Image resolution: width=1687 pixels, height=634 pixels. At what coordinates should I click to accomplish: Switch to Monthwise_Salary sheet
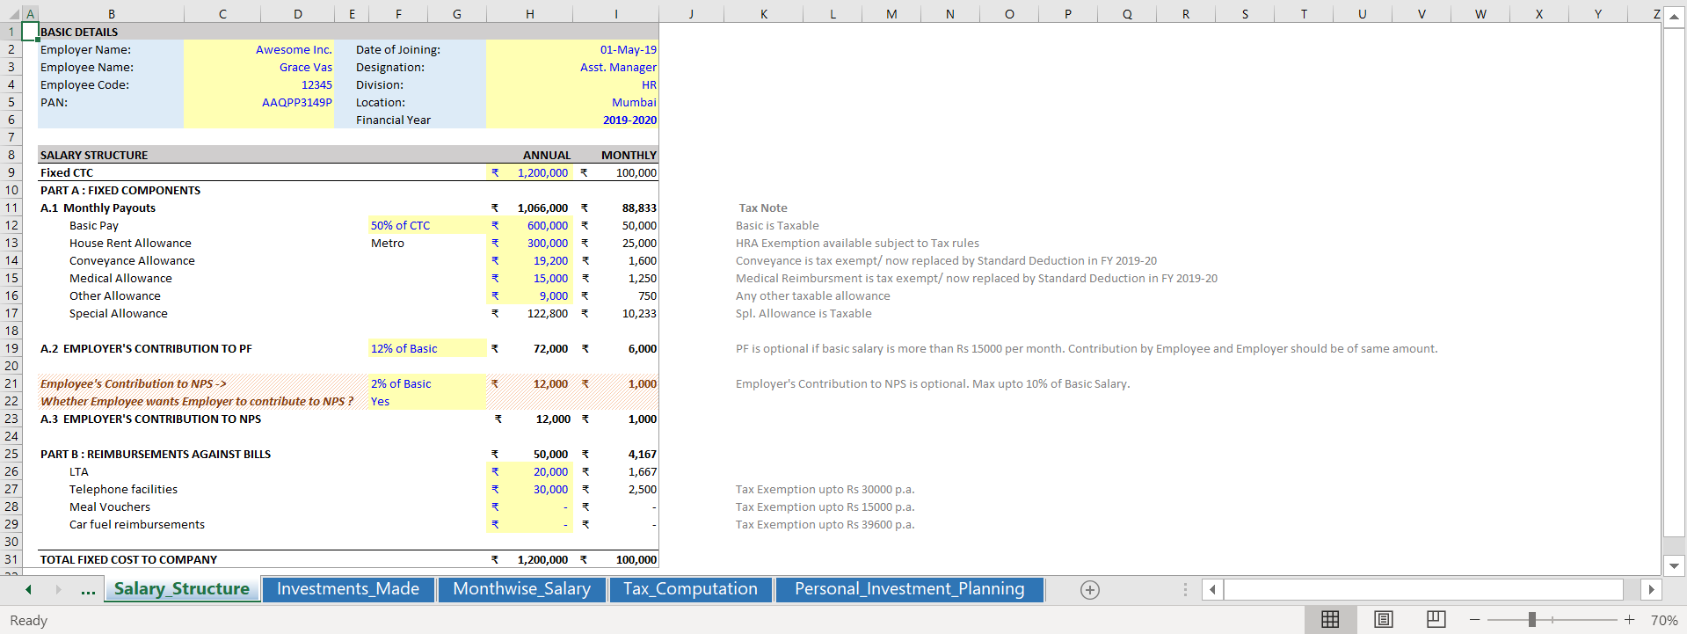[x=521, y=589]
